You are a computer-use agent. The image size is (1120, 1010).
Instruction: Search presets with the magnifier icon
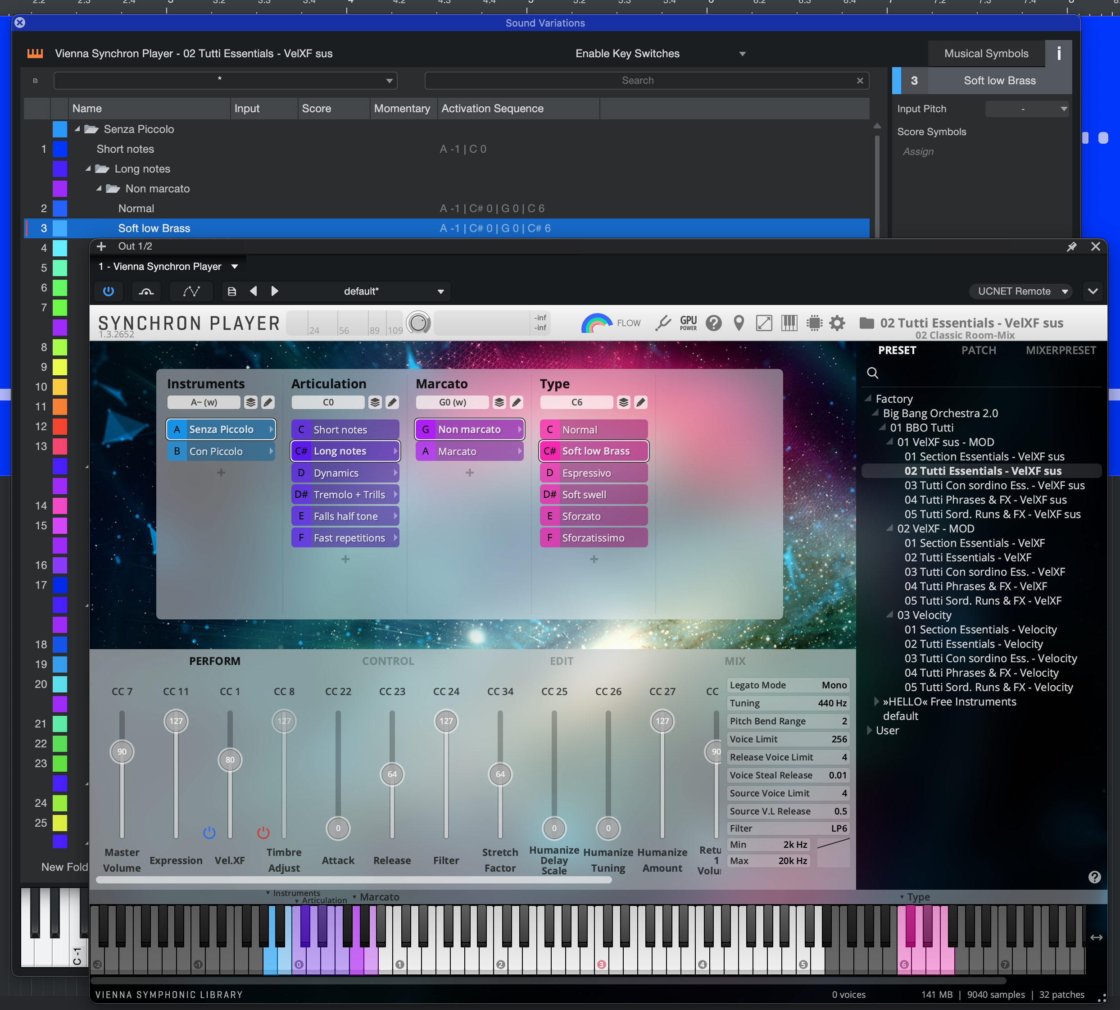pyautogui.click(x=873, y=373)
